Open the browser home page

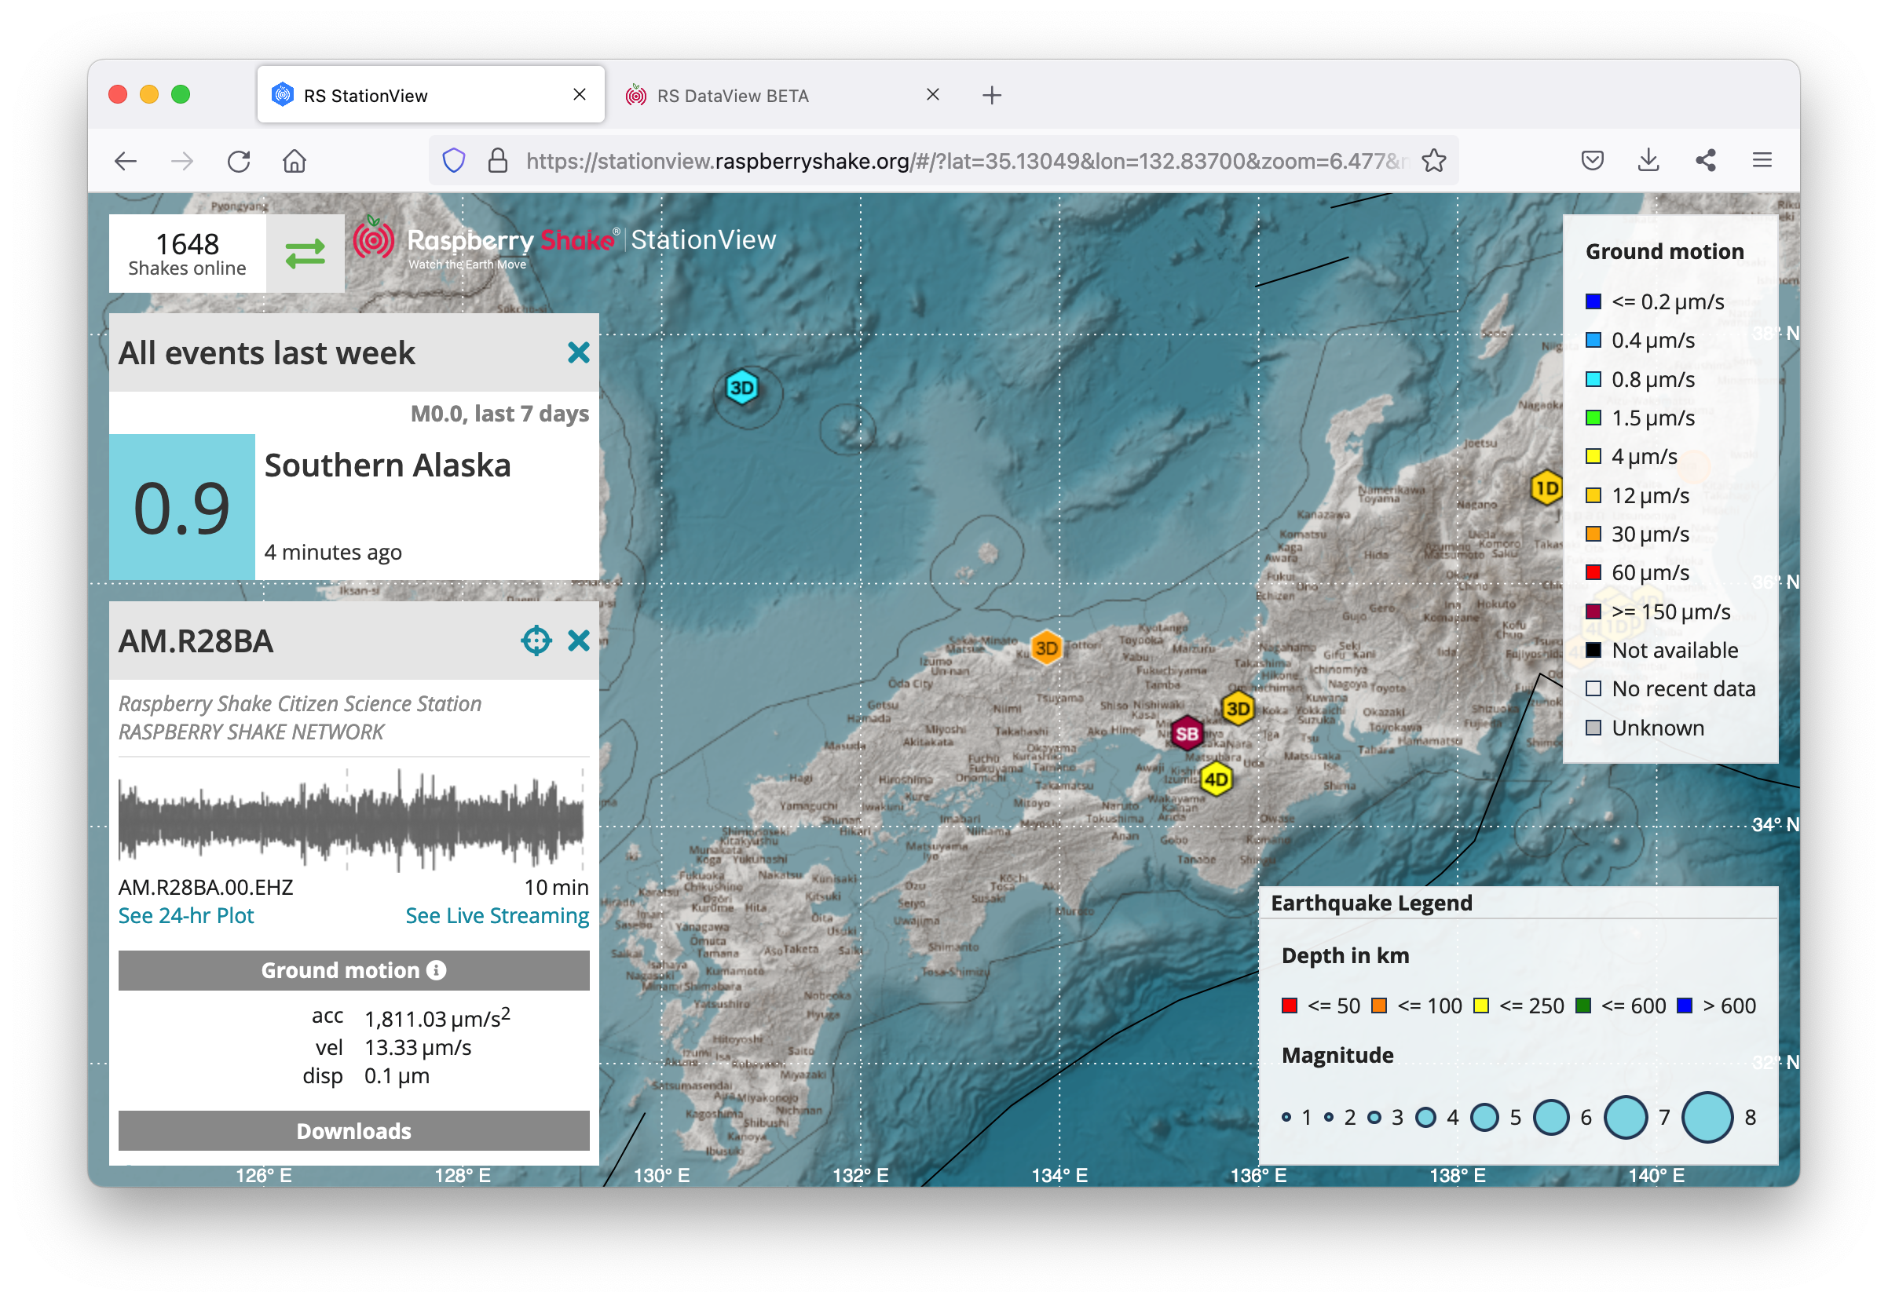tap(295, 161)
